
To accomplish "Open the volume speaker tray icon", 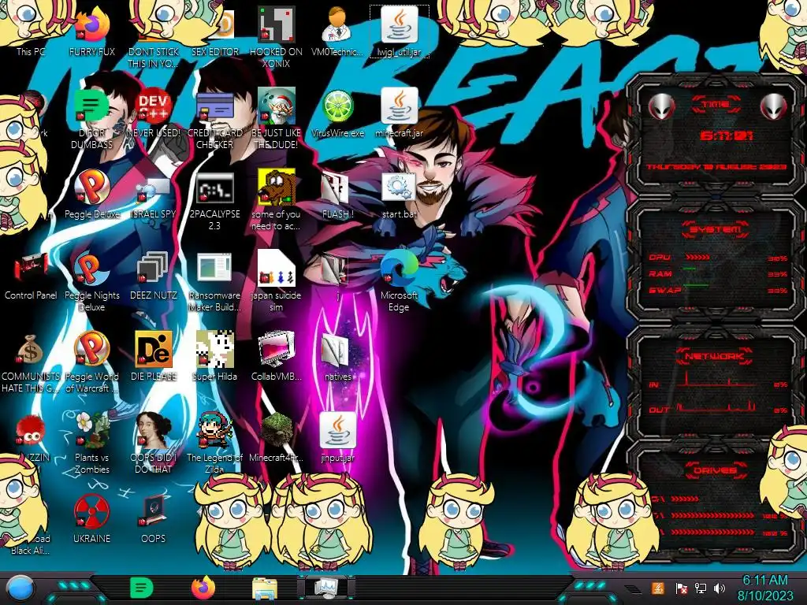I will pyautogui.click(x=720, y=588).
